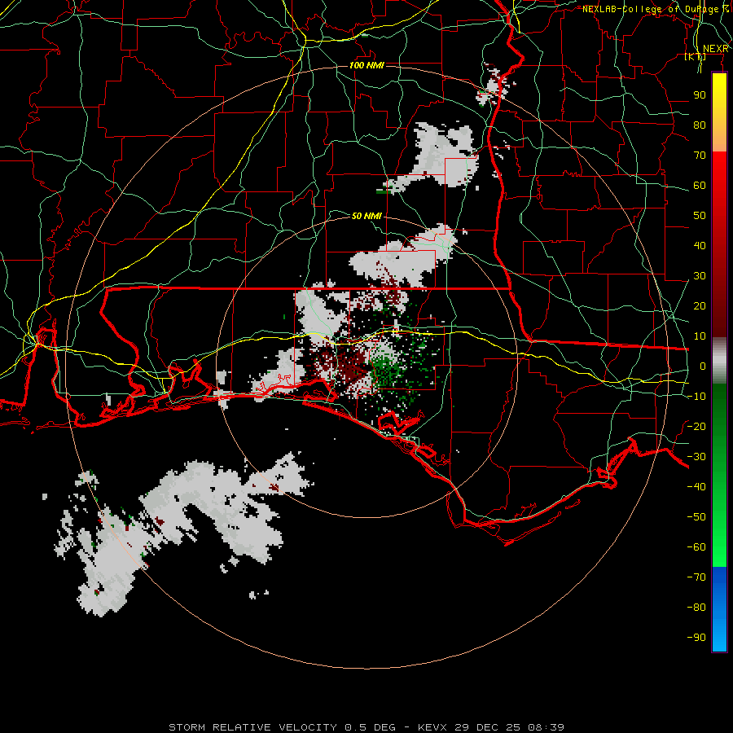Click the scale value "60"

point(700,186)
